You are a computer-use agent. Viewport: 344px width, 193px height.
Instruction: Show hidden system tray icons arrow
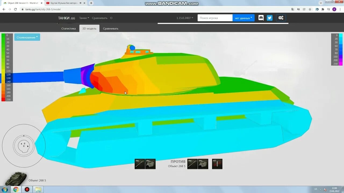pos(321,189)
